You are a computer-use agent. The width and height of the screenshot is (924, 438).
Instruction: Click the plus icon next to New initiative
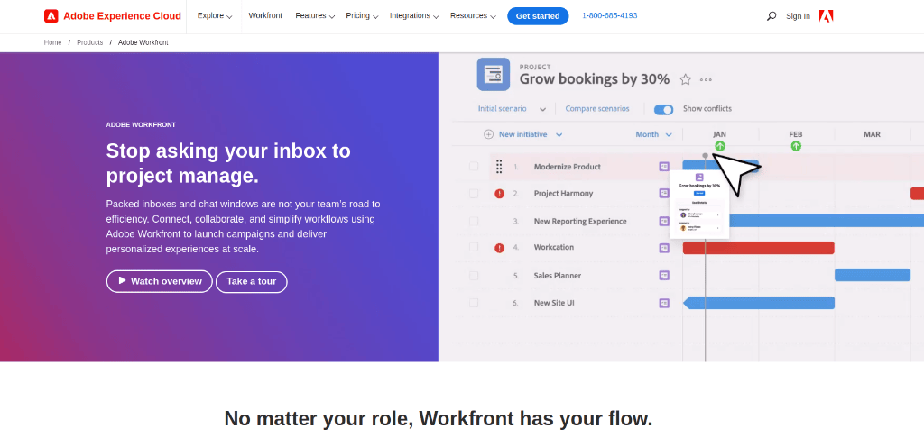pyautogui.click(x=488, y=134)
